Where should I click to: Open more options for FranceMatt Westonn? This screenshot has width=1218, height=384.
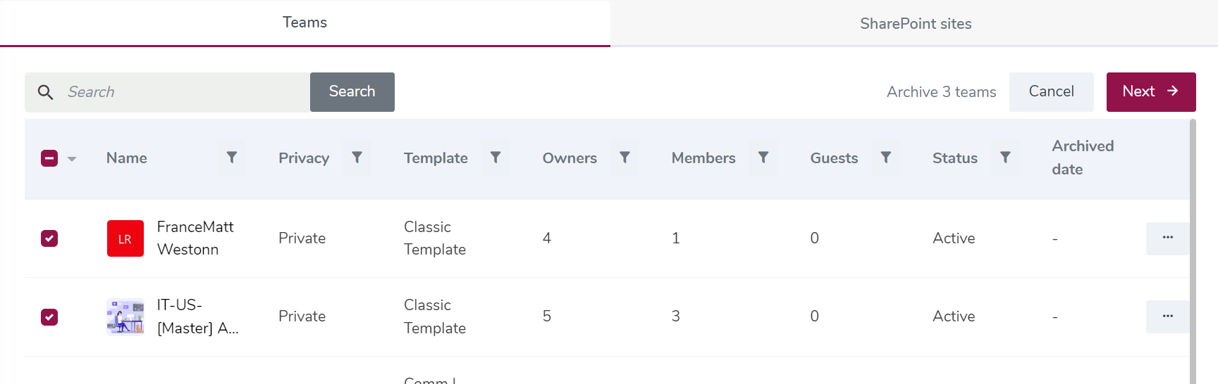[x=1167, y=238]
